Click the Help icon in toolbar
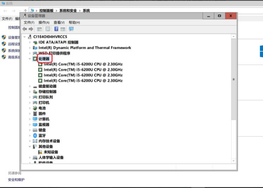Viewport: 263px width, 188px height. tap(56, 29)
